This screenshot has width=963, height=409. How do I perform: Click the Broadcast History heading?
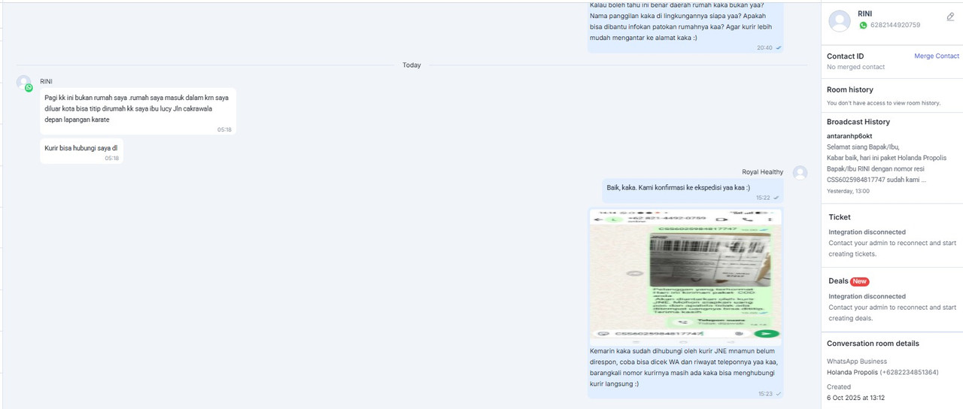pyautogui.click(x=858, y=122)
